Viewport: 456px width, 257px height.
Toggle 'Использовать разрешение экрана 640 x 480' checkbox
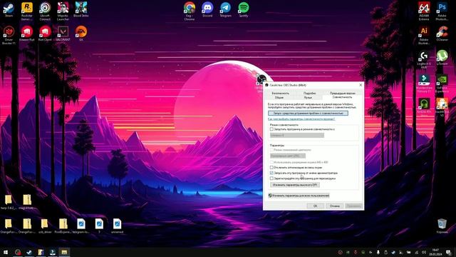tap(271, 162)
